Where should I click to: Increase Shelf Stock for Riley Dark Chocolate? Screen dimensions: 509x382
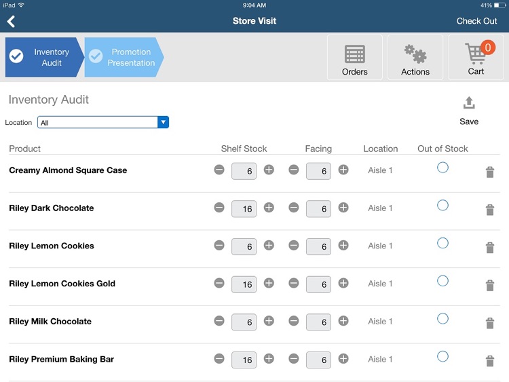click(x=269, y=208)
